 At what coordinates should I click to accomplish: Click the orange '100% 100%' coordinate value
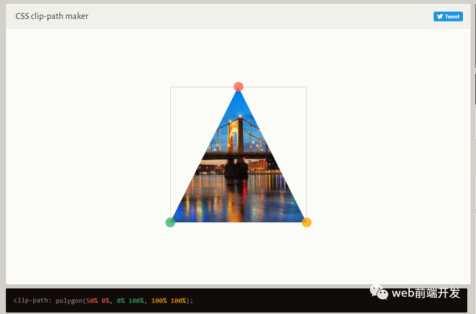point(169,300)
